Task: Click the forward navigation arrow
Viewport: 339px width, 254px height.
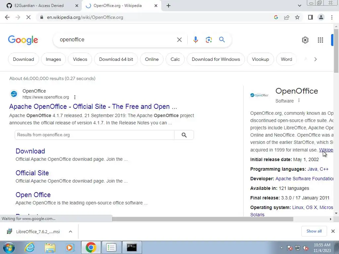Action: [x=18, y=17]
